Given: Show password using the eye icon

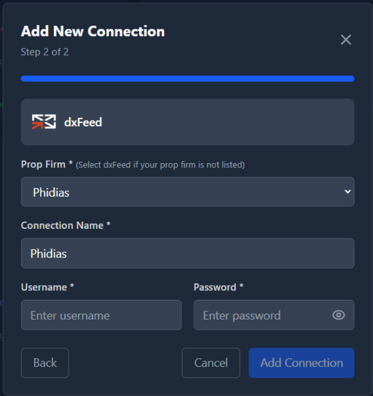Looking at the screenshot, I should [x=338, y=315].
